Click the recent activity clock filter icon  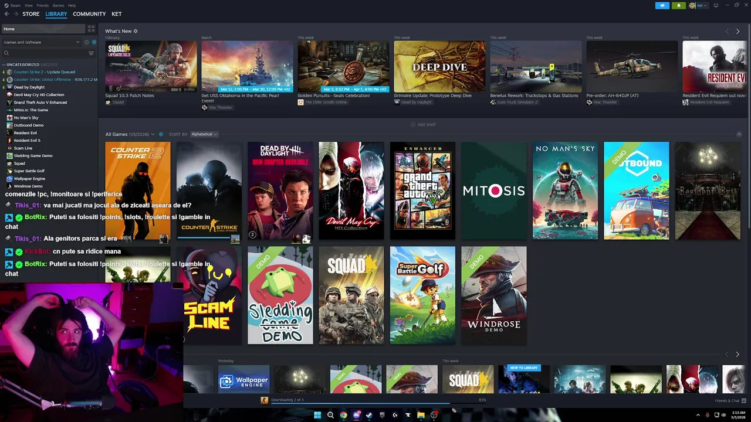86,42
